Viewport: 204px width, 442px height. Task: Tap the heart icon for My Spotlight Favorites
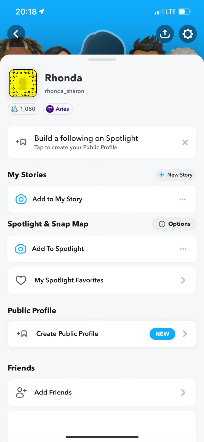click(21, 280)
